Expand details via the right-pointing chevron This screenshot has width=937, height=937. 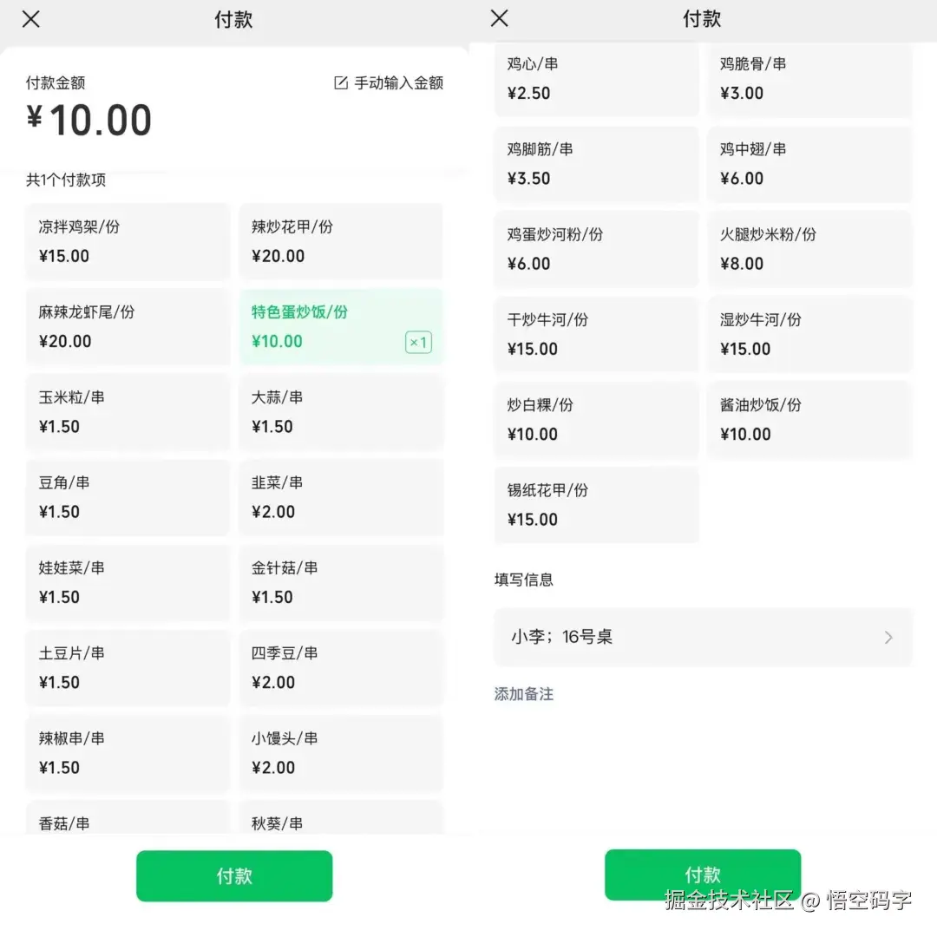(x=888, y=637)
